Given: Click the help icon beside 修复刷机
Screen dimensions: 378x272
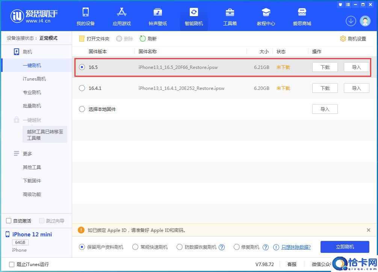Looking at the screenshot, I should click(265, 247).
